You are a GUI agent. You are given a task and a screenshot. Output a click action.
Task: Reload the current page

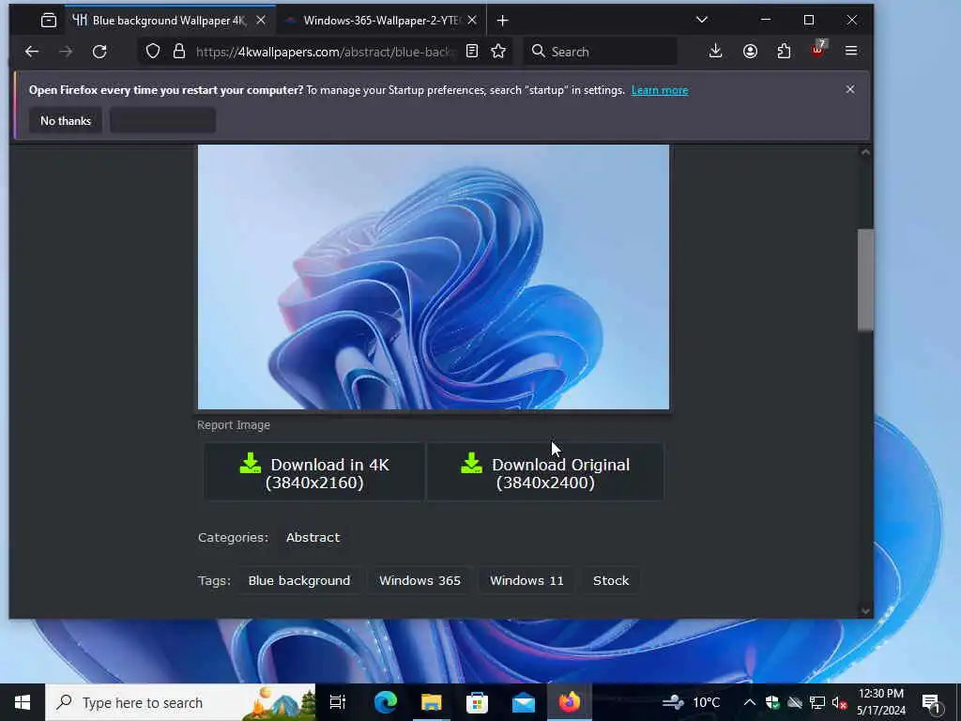pos(99,52)
